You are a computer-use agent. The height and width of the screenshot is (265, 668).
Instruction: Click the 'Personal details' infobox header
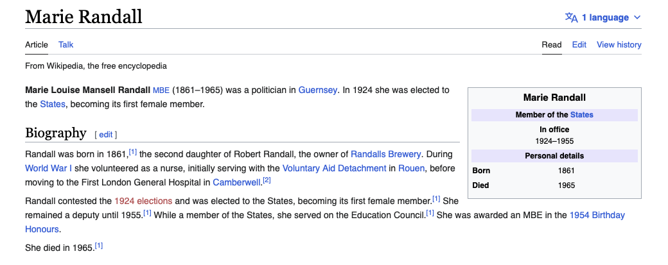[x=554, y=156]
